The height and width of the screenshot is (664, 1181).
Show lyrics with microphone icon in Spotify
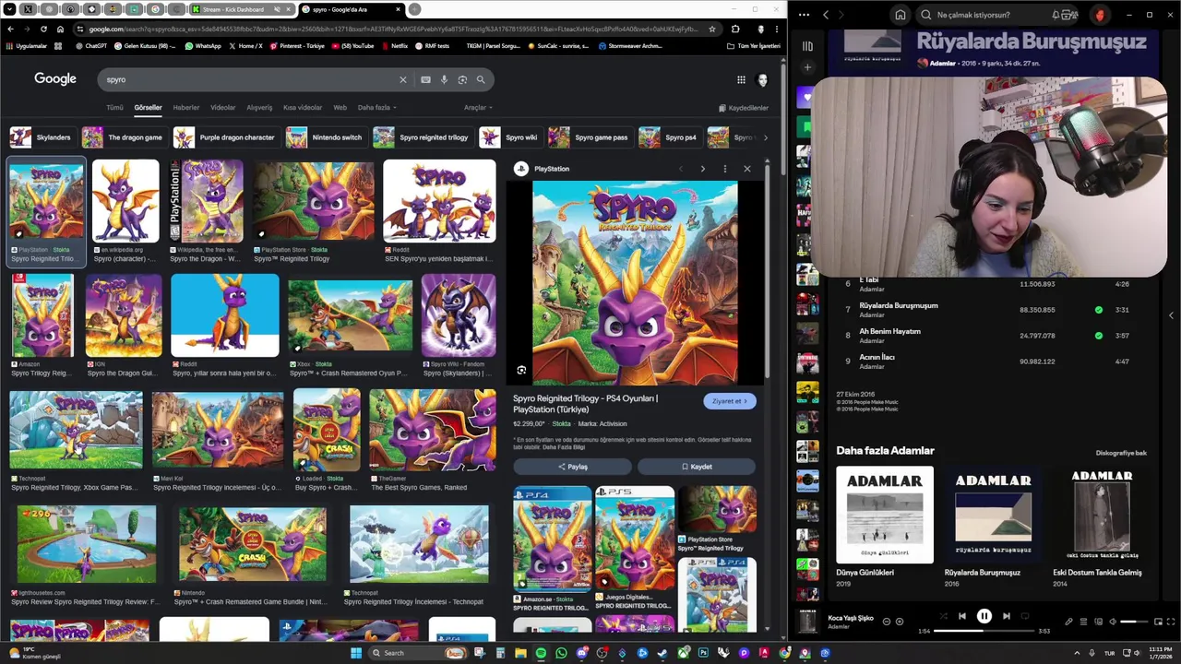click(x=1069, y=622)
